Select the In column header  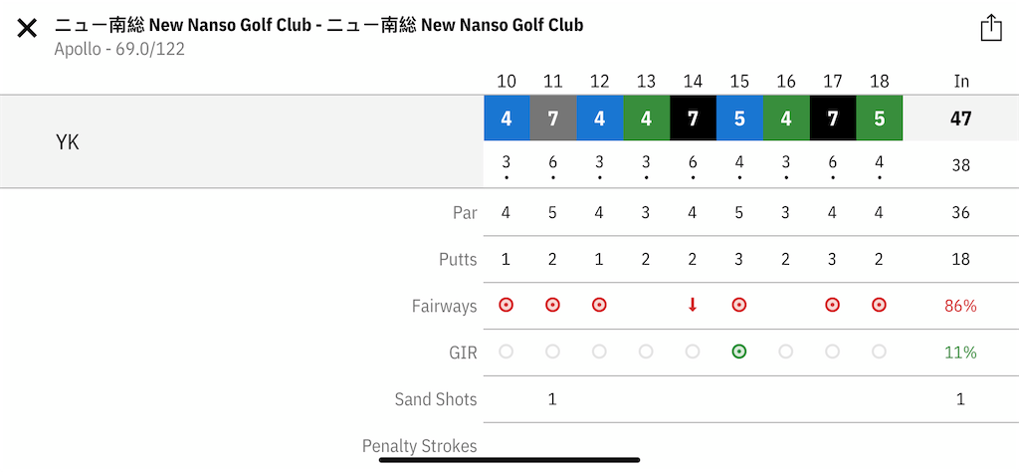(x=961, y=82)
